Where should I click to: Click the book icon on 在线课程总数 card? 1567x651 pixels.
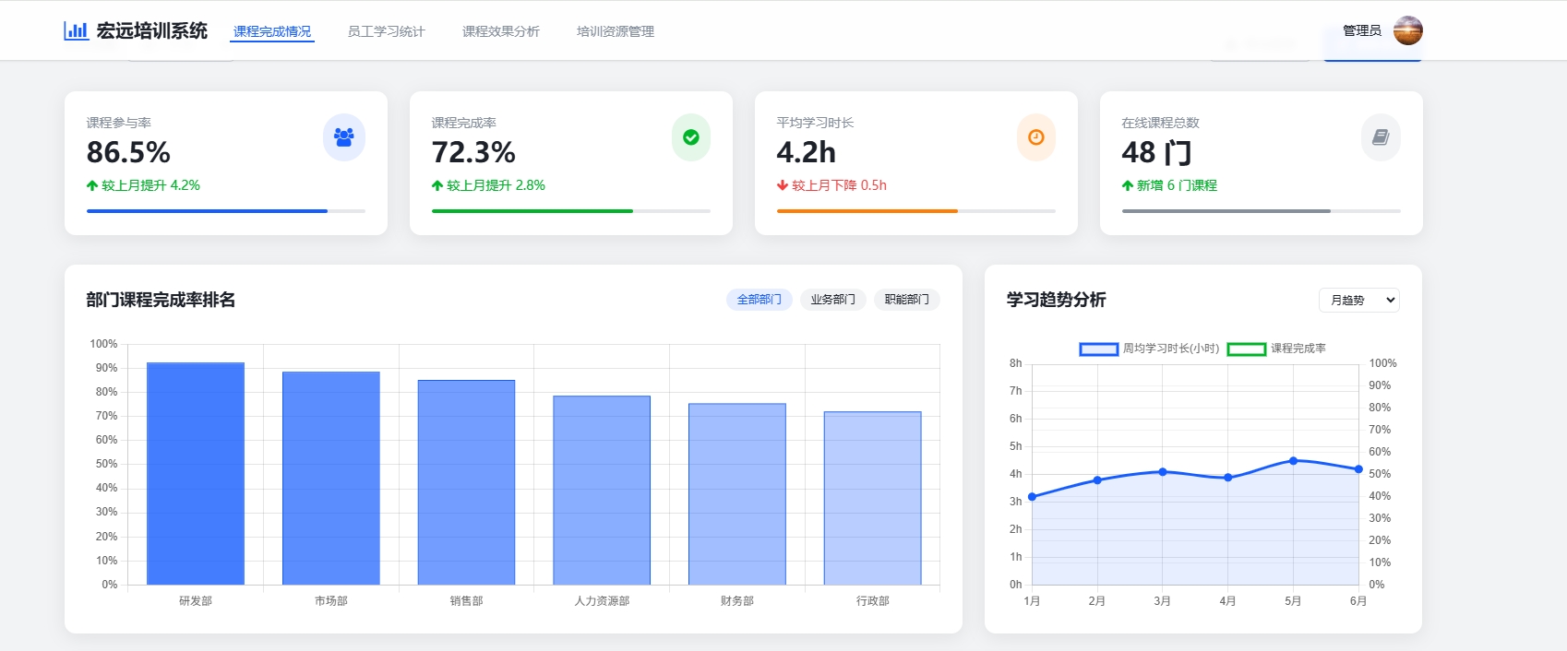coord(1381,137)
